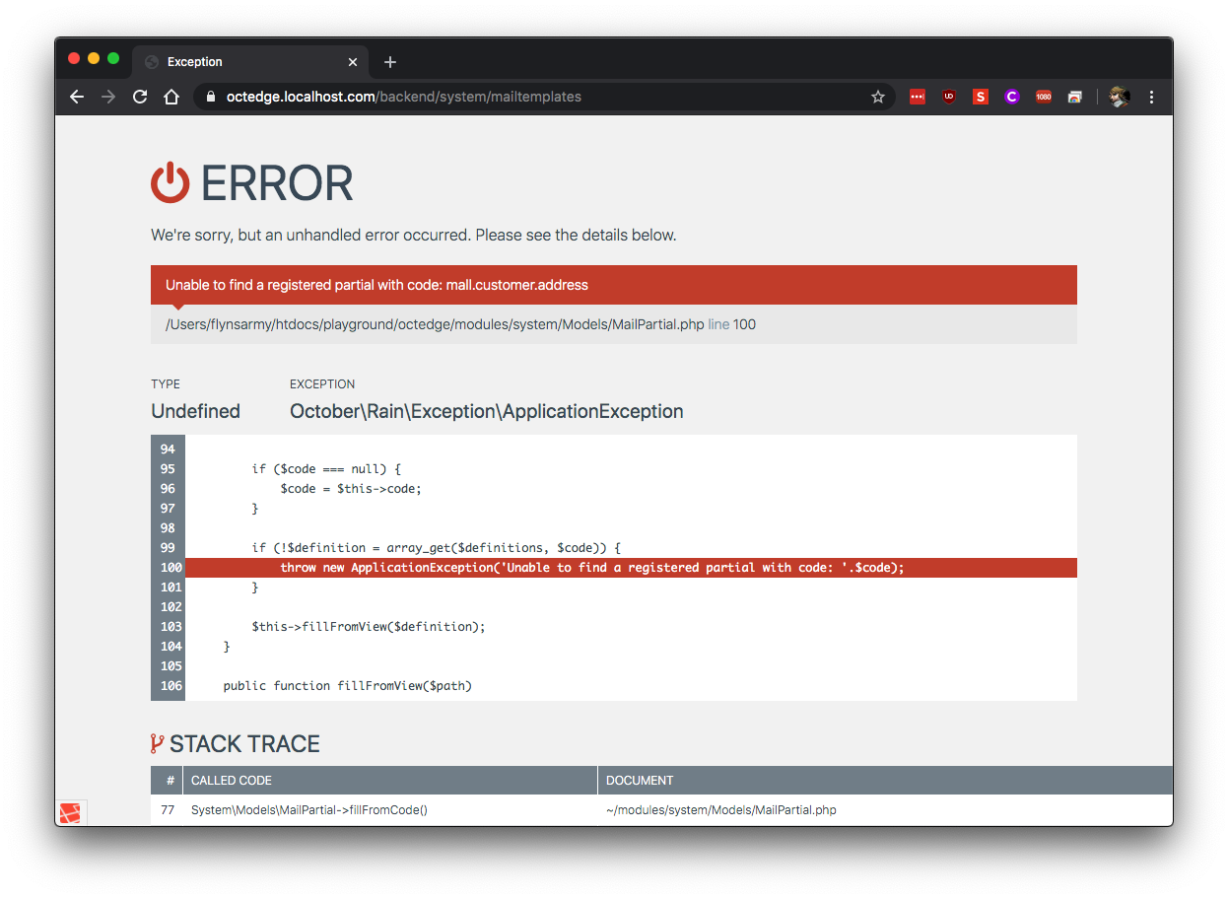View site info via the lock icon
The width and height of the screenshot is (1228, 899).
(x=210, y=97)
